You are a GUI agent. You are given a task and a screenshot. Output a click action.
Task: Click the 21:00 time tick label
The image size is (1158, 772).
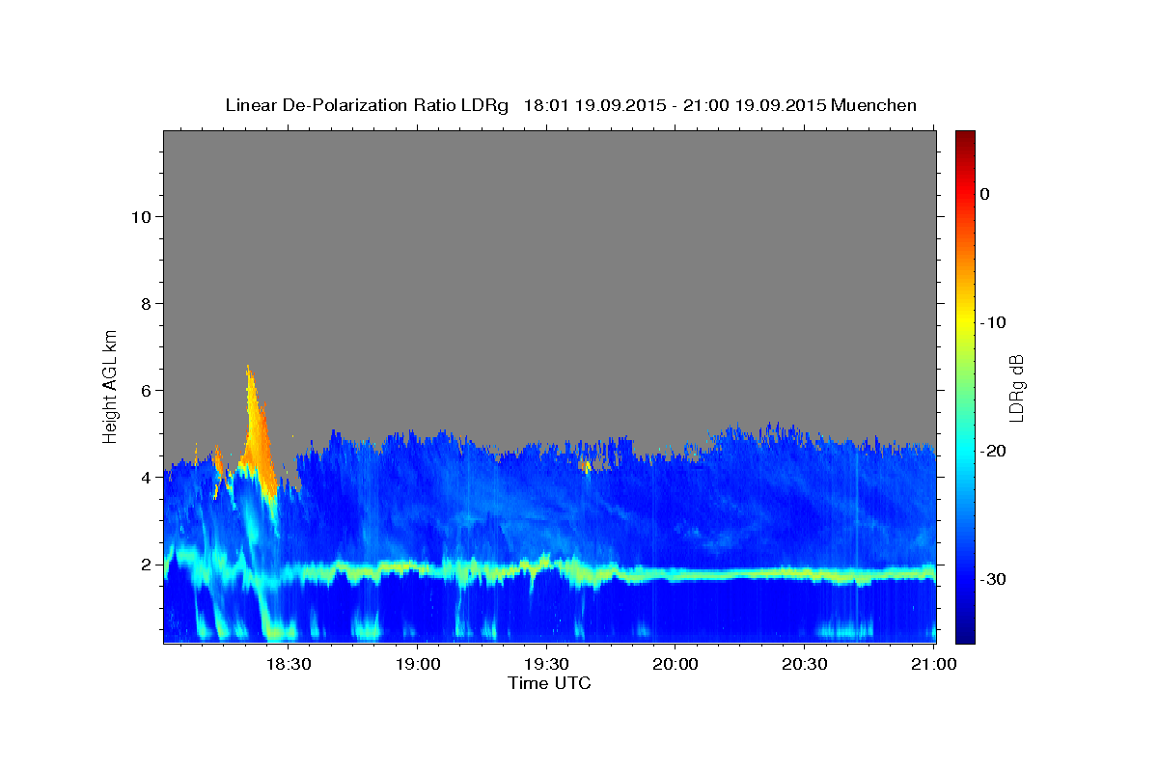[934, 664]
